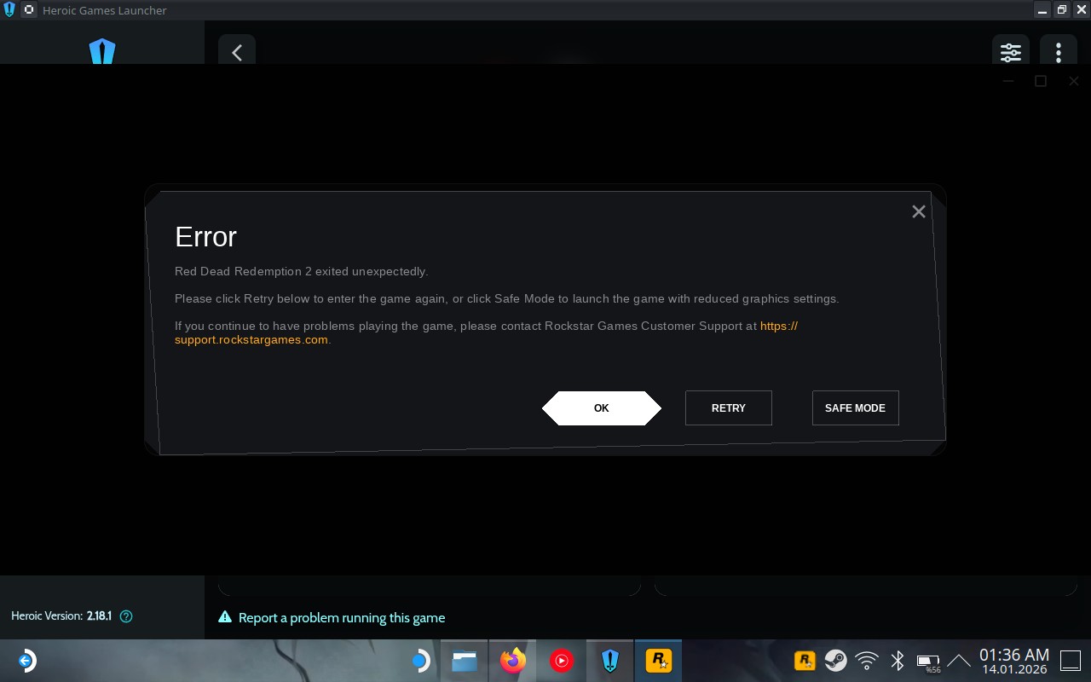Switch to Heroic Games Launcher taskbar entry
Viewport: 1091px width, 682px height.
pos(609,661)
